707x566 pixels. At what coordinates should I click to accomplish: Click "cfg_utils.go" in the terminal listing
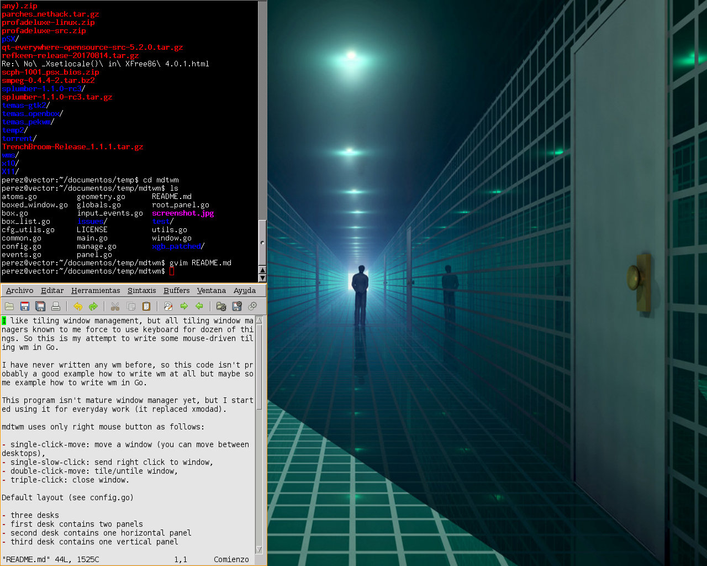click(x=28, y=230)
